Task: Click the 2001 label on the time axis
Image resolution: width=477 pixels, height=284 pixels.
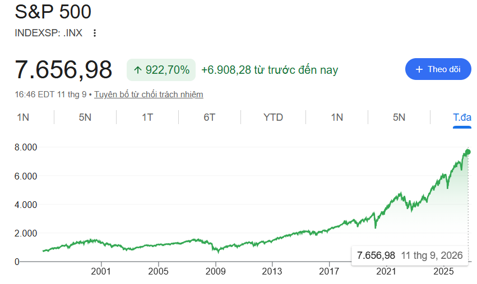Action: pos(101,271)
